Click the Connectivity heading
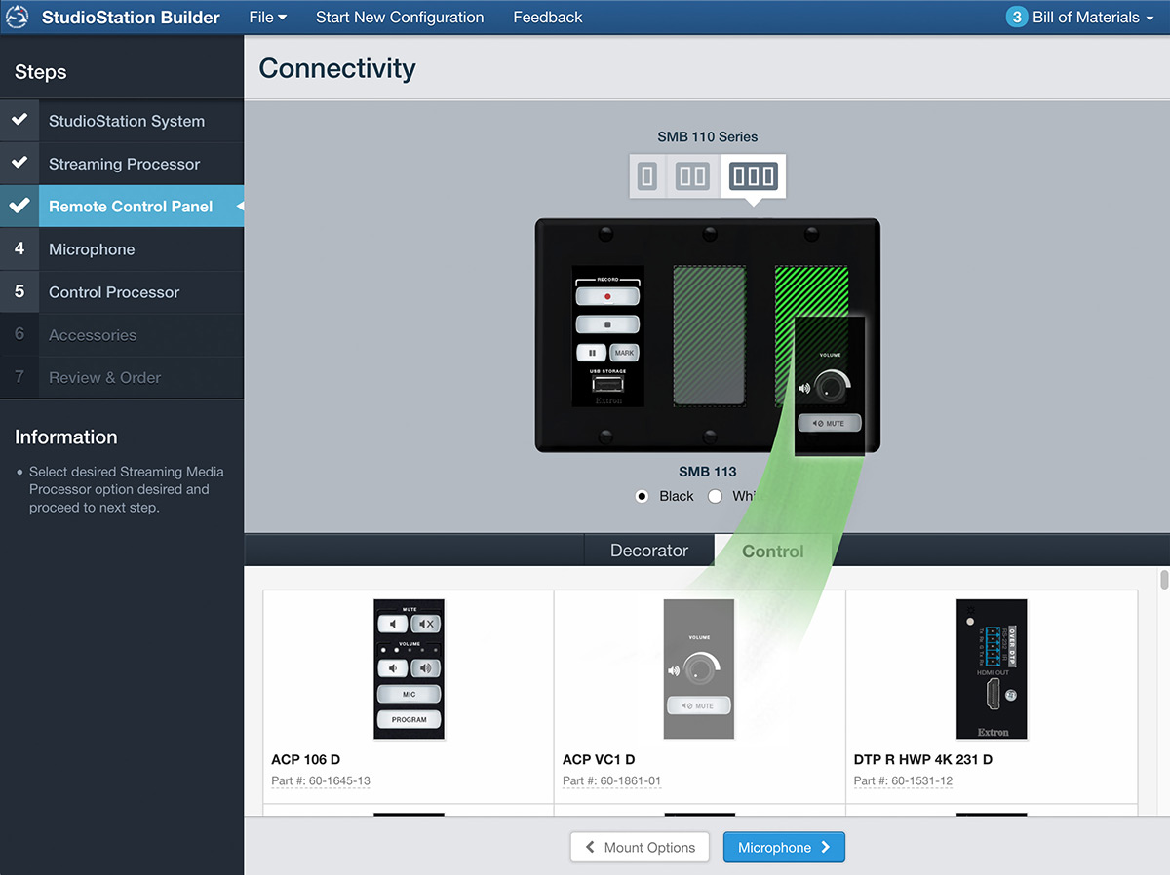The image size is (1170, 875). [x=337, y=68]
